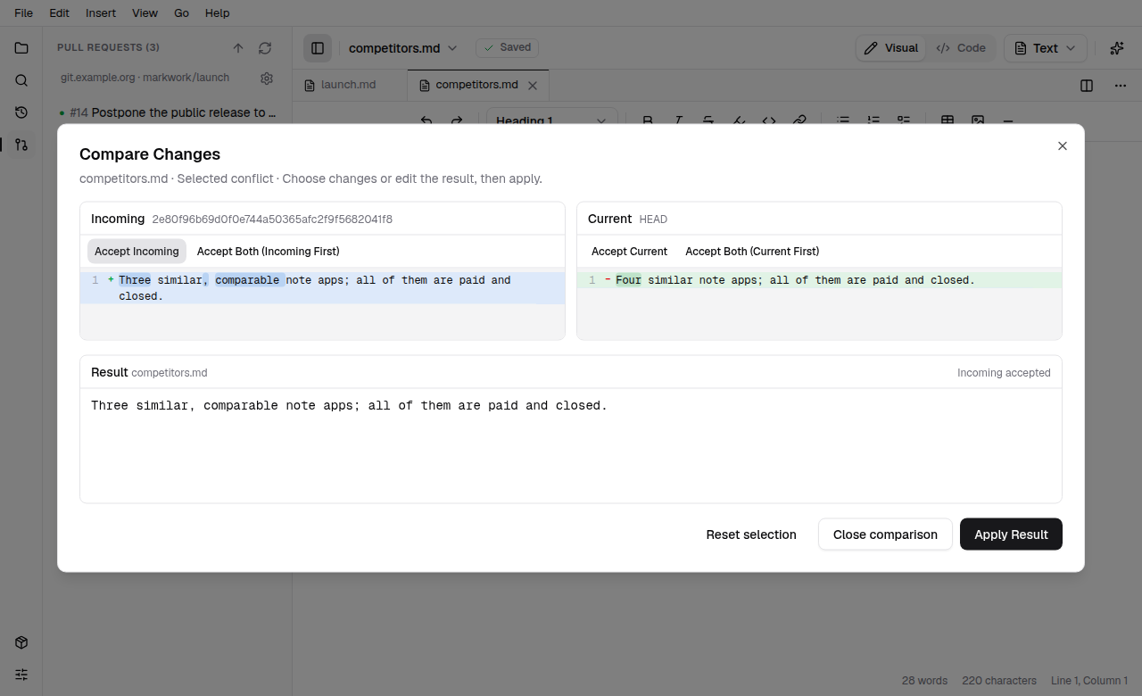Viewport: 1142px width, 696px height.
Task: Click the refresh pull requests icon
Action: click(265, 48)
